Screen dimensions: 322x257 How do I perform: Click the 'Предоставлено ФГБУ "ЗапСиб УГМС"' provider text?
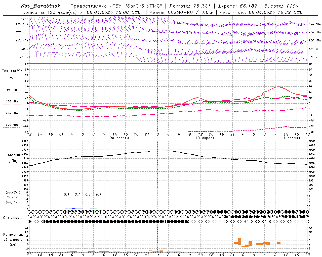[x=116, y=6]
